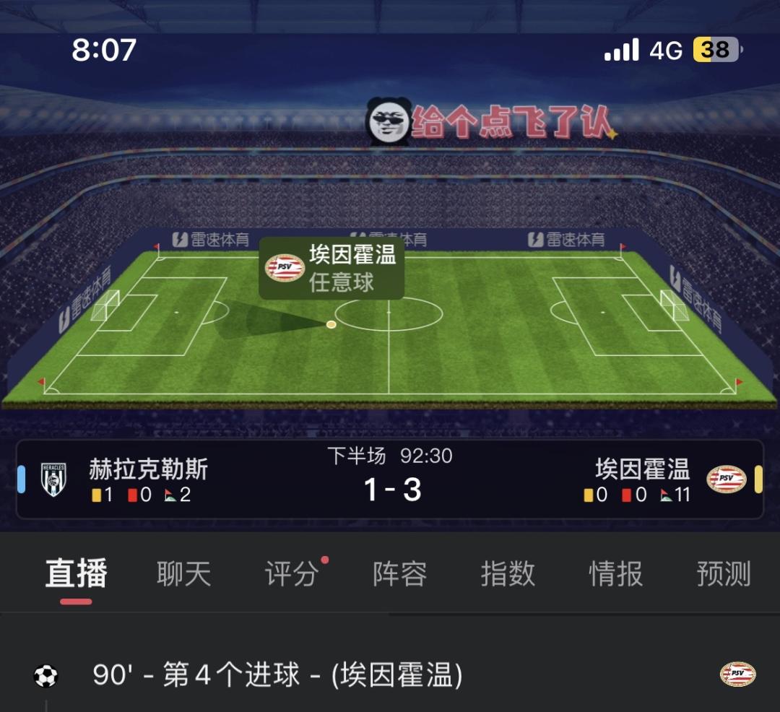Tap the battery indicator in status bar
This screenshot has height=712, width=780.
pyautogui.click(x=717, y=50)
